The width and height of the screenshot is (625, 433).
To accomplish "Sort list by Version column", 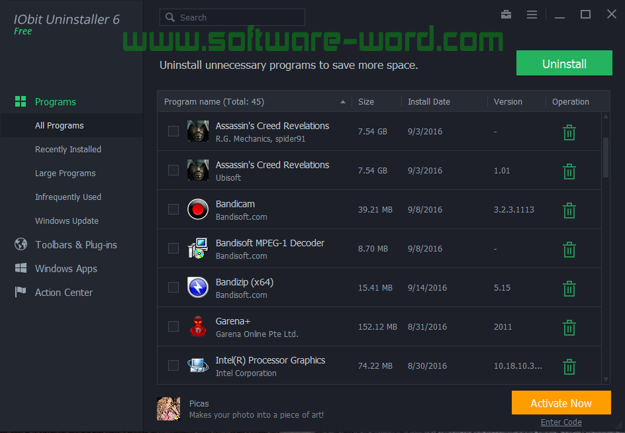I will tap(508, 102).
